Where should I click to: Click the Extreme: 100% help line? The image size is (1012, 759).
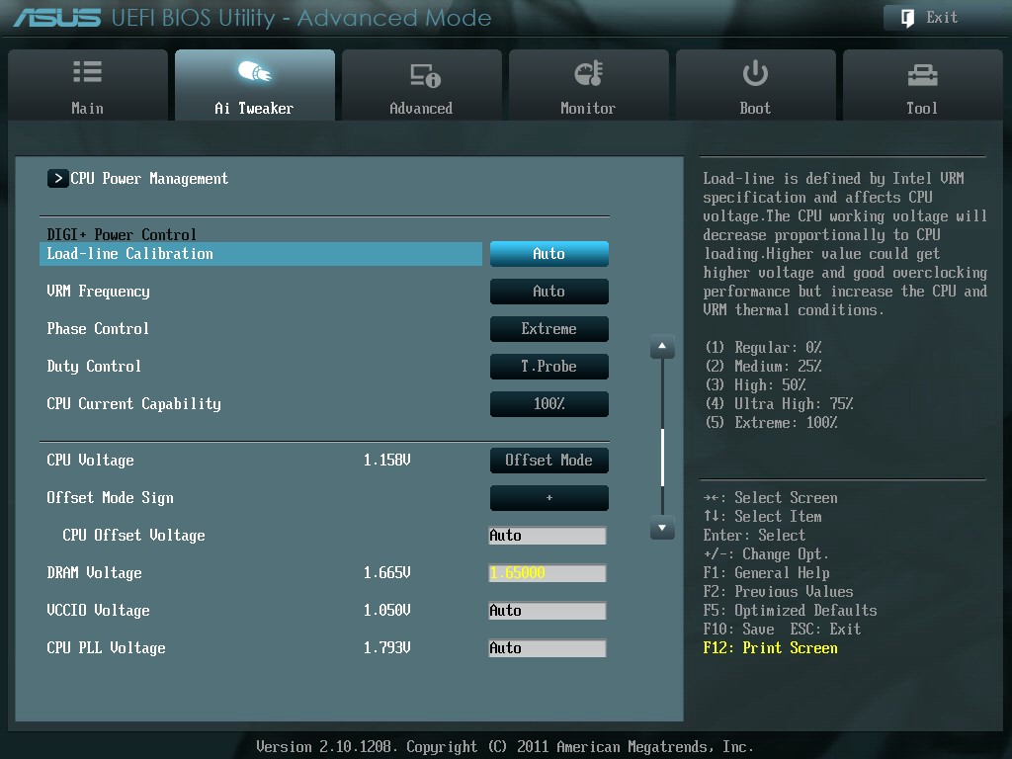772,423
